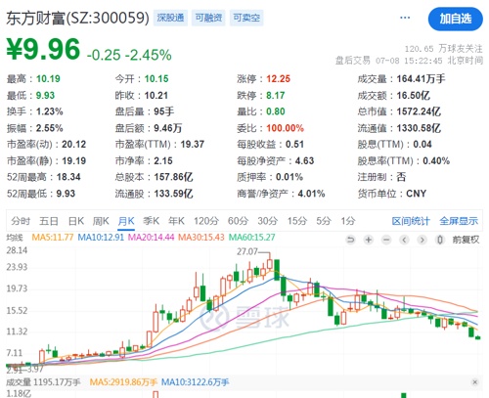489x398 pixels.
Task: Click the 总市值 value 1572.24亿
Action: tap(419, 111)
